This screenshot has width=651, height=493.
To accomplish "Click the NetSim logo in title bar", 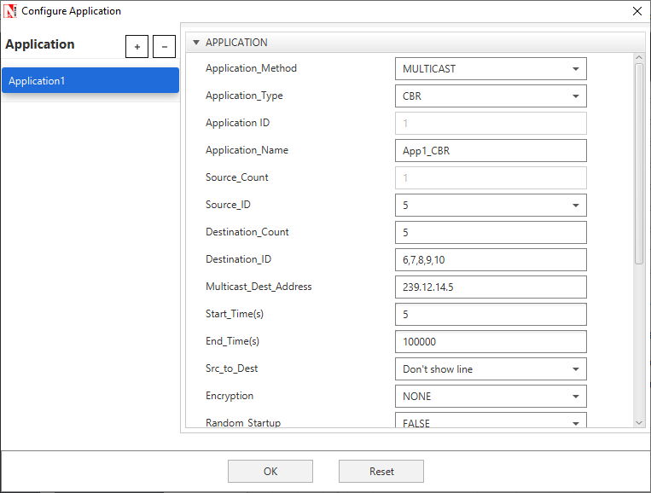I will 10,11.
